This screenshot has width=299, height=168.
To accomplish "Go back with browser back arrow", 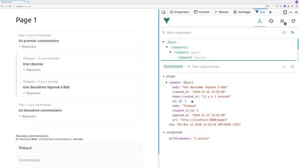I will point(2,6).
